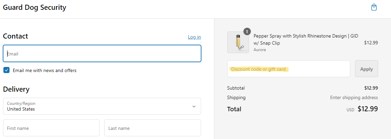This screenshot has height=139, width=391.
Task: Click the Delivery section heading
Action: pos(16,89)
